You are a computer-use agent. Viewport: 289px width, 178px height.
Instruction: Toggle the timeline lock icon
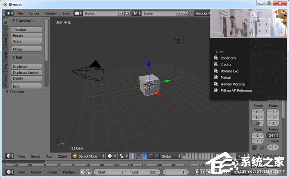89,172
